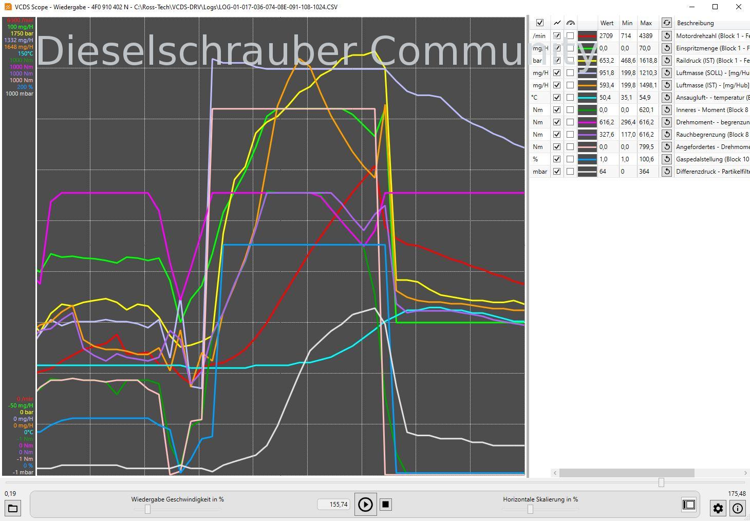Screen dimensions: 750x521
Task: Maximize the VCDS Scope window
Action: tap(715, 7)
